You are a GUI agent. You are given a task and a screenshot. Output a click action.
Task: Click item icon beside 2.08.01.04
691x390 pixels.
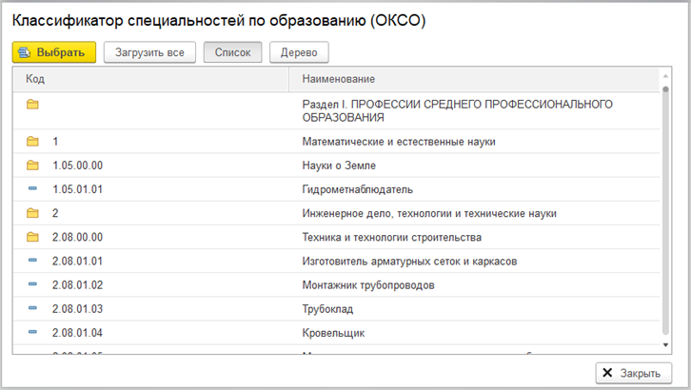click(32, 333)
